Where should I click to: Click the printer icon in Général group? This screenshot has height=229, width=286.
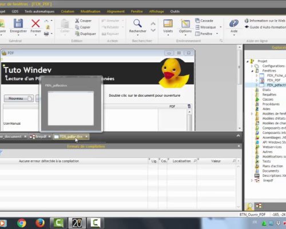click(x=46, y=34)
